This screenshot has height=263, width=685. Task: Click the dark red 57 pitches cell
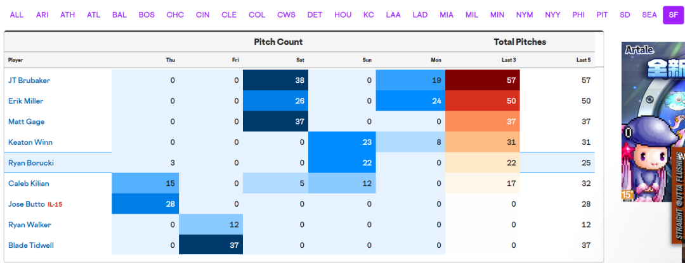482,80
